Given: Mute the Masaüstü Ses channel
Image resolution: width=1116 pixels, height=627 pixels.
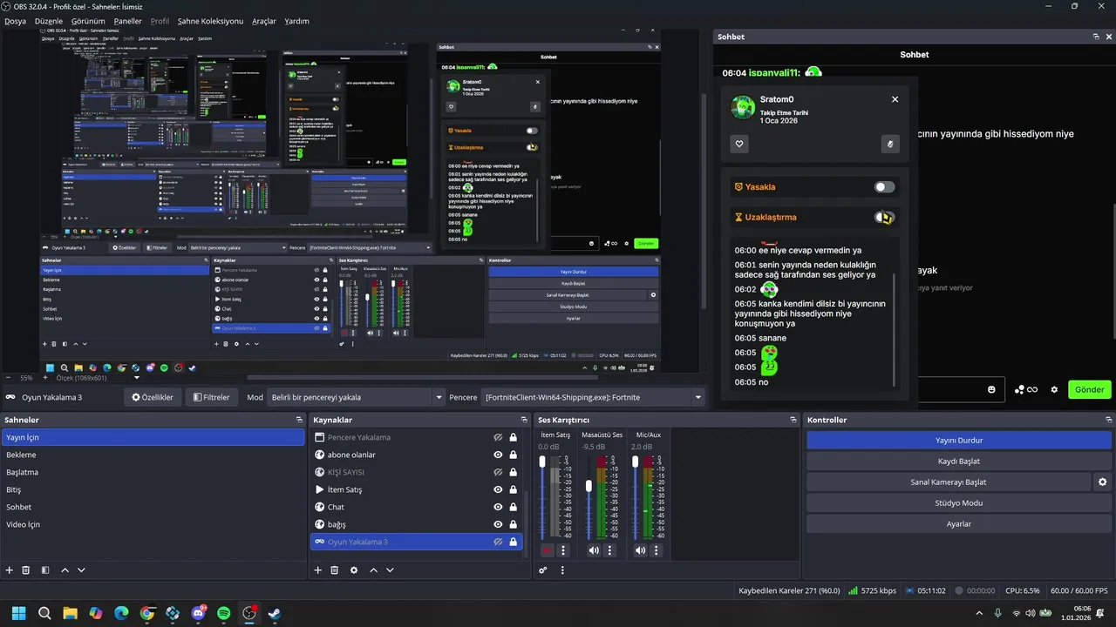Looking at the screenshot, I should (x=594, y=550).
